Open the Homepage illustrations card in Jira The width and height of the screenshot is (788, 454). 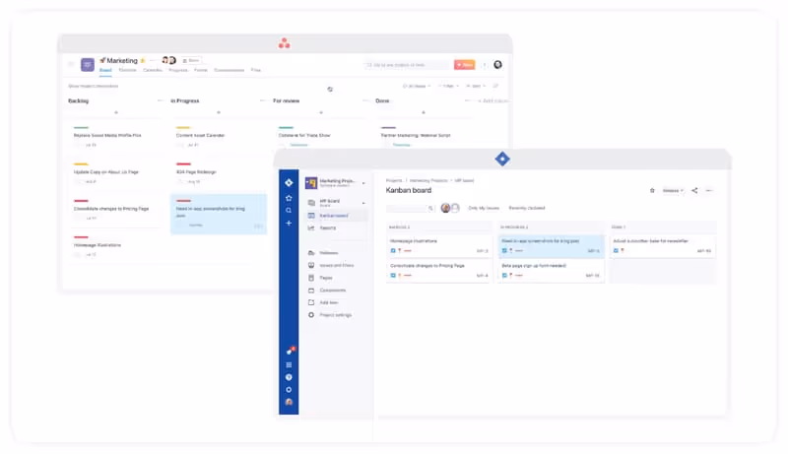click(439, 245)
